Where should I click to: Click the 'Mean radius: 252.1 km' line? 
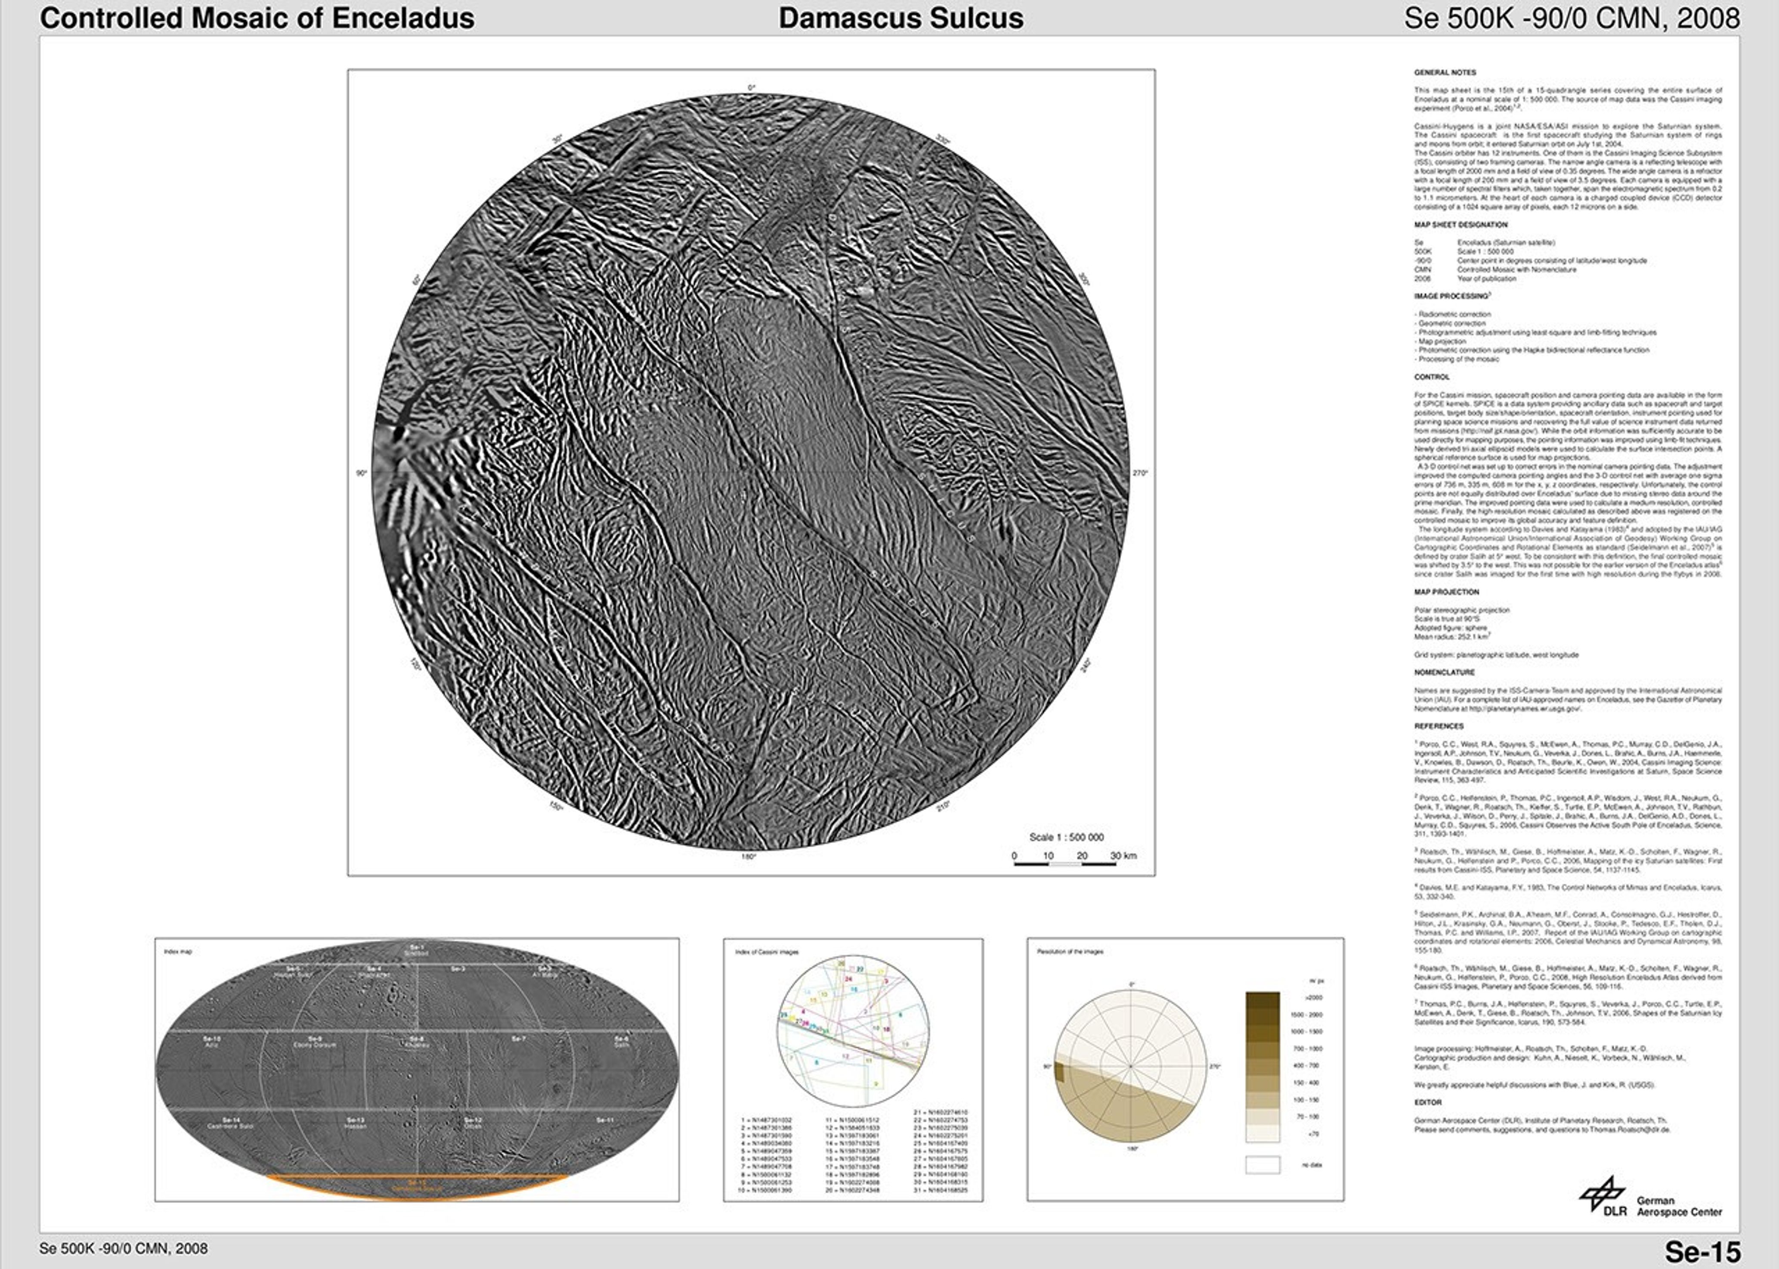pyautogui.click(x=1451, y=637)
